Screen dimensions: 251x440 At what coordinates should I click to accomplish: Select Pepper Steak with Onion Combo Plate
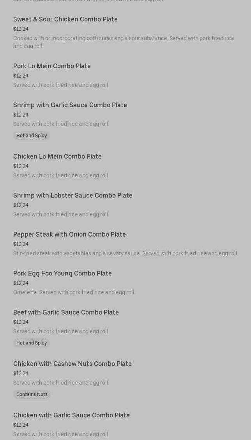[x=69, y=234]
